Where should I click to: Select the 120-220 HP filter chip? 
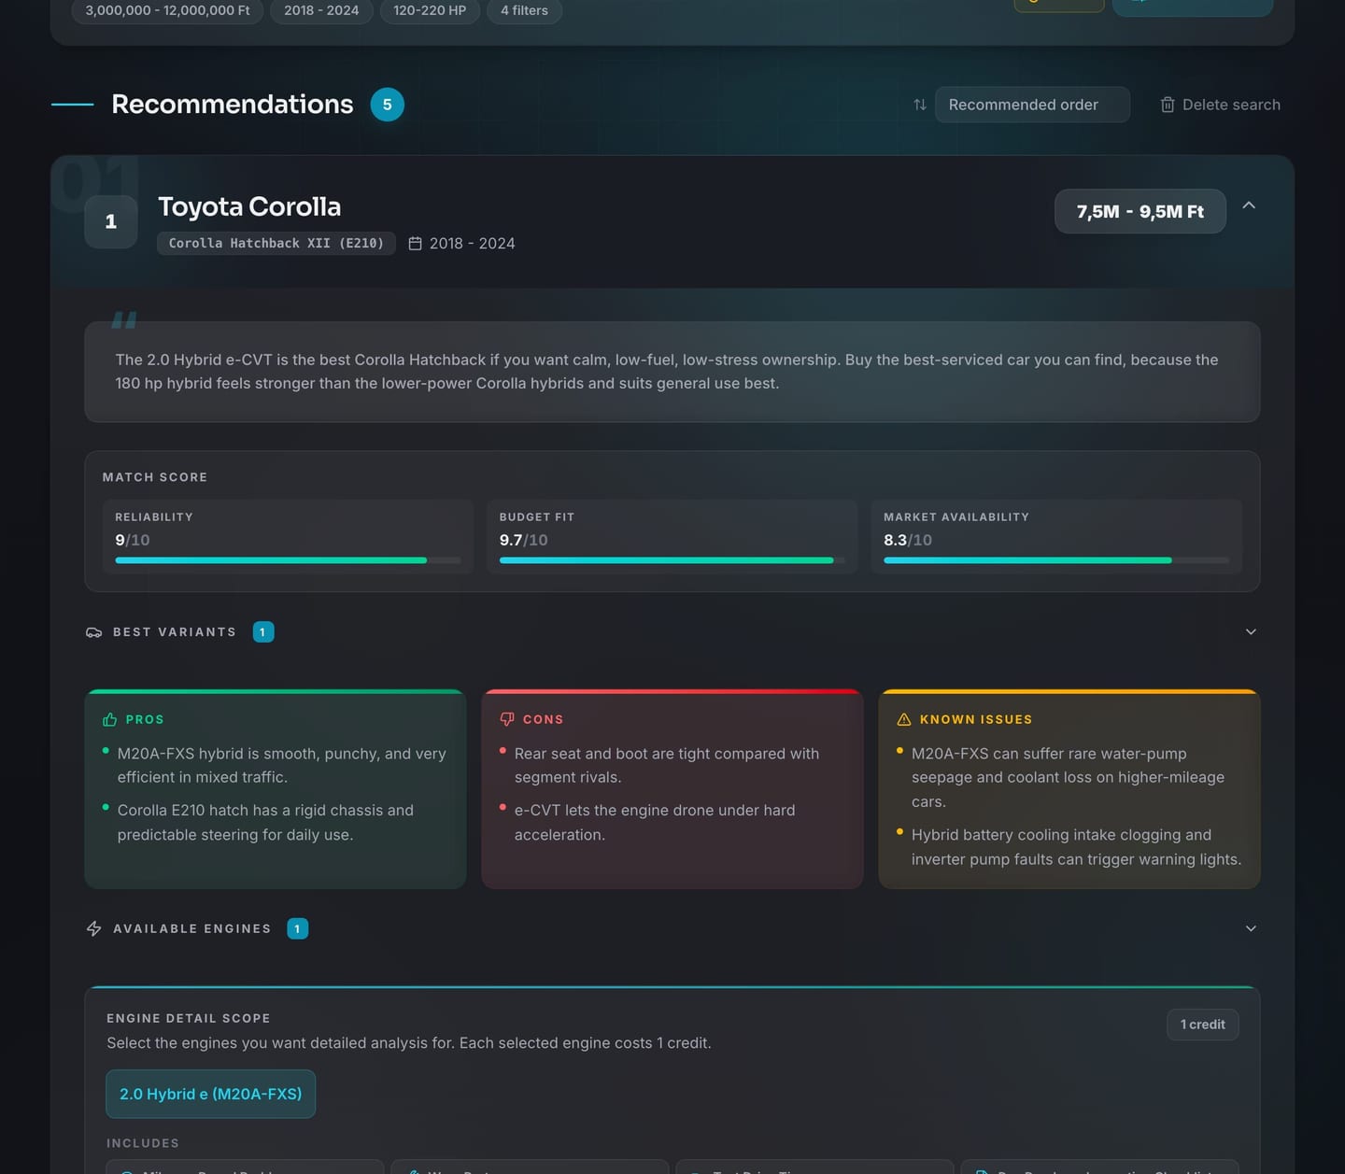point(430,10)
